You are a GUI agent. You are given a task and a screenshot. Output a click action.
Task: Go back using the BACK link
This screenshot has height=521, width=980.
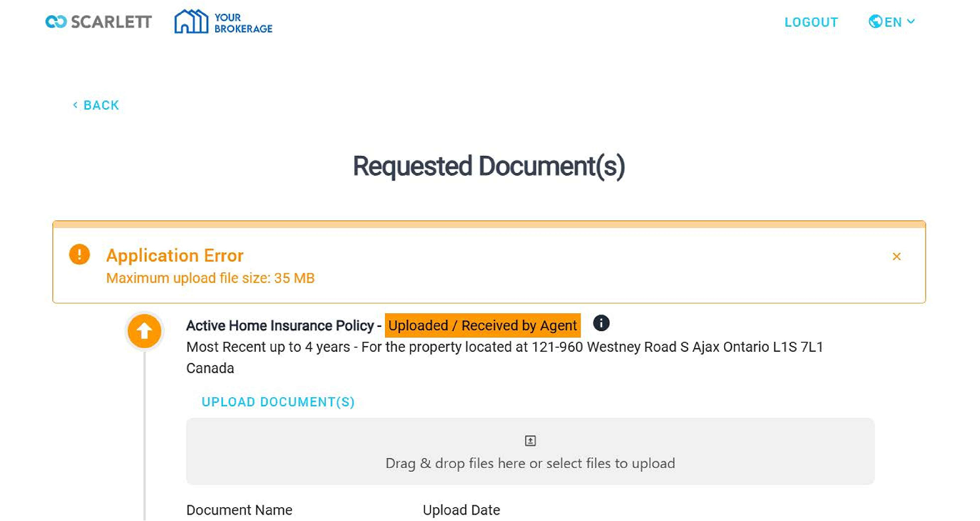click(x=101, y=106)
